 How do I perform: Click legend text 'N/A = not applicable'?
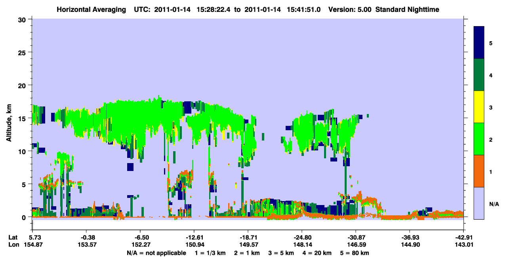click(156, 253)
